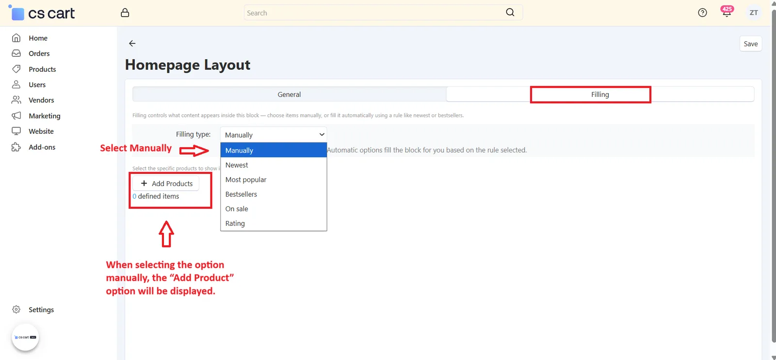Click the Users person icon
Viewport: 776px width, 360px height.
tap(16, 84)
